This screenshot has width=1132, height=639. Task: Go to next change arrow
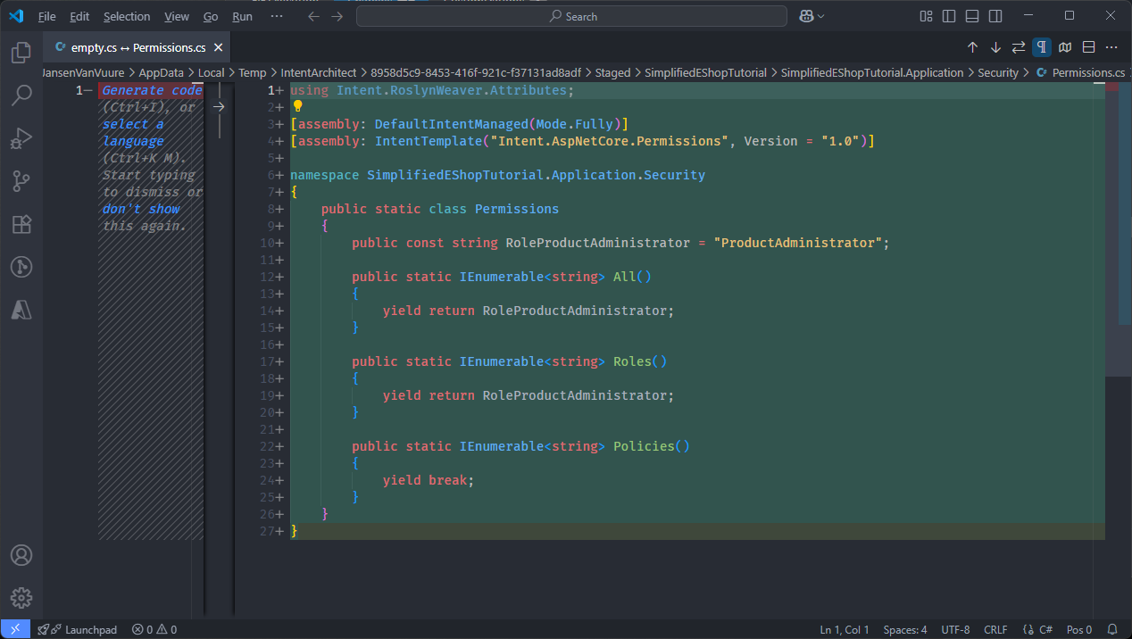click(996, 47)
